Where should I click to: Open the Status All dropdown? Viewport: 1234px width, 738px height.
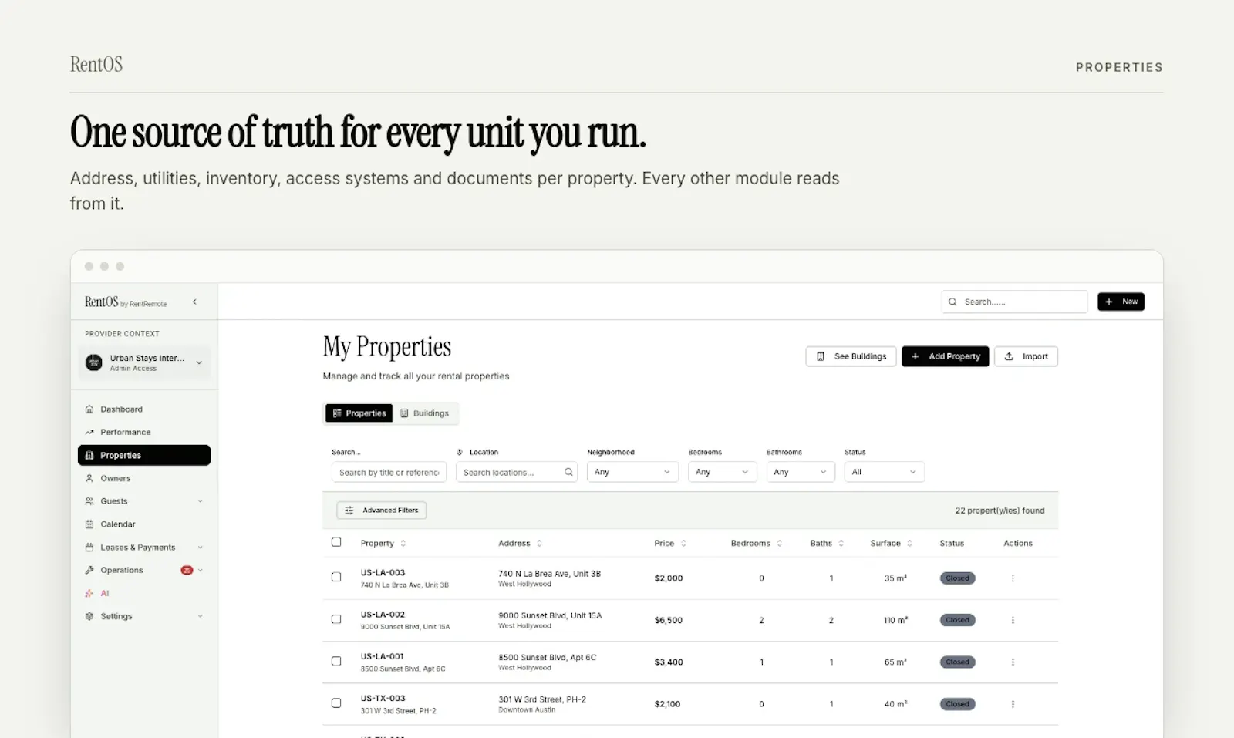(x=884, y=472)
